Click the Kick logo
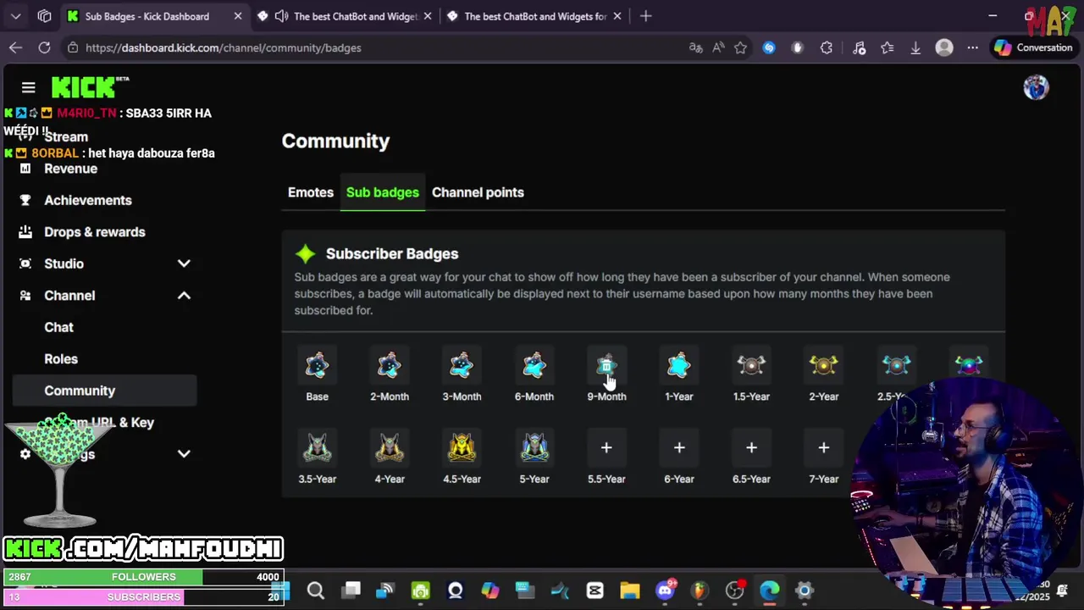Screen dimensions: 1084x610 pyautogui.click(x=90, y=87)
